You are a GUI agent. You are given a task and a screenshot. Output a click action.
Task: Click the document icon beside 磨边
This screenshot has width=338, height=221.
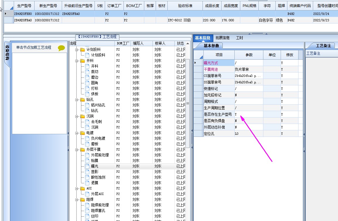(x=87, y=77)
